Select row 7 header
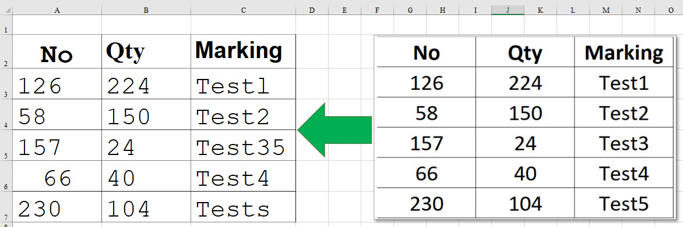This screenshot has width=683, height=227. click(x=6, y=207)
